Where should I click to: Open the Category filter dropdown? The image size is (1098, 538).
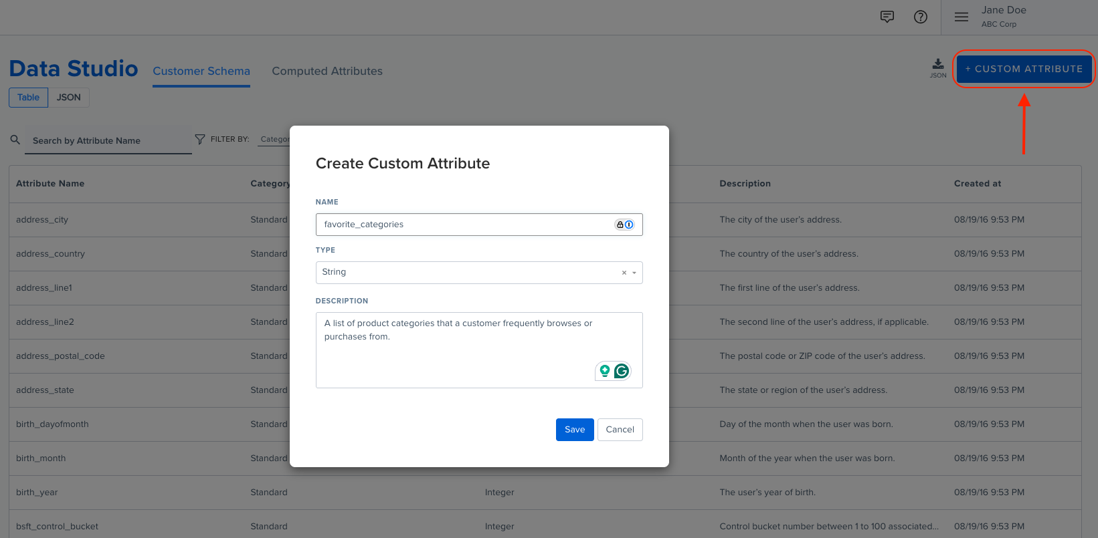pyautogui.click(x=274, y=140)
